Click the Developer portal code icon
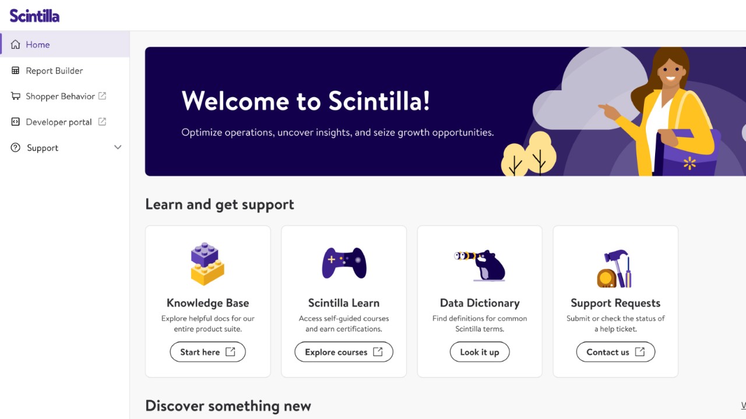The height and width of the screenshot is (419, 746). click(16, 122)
